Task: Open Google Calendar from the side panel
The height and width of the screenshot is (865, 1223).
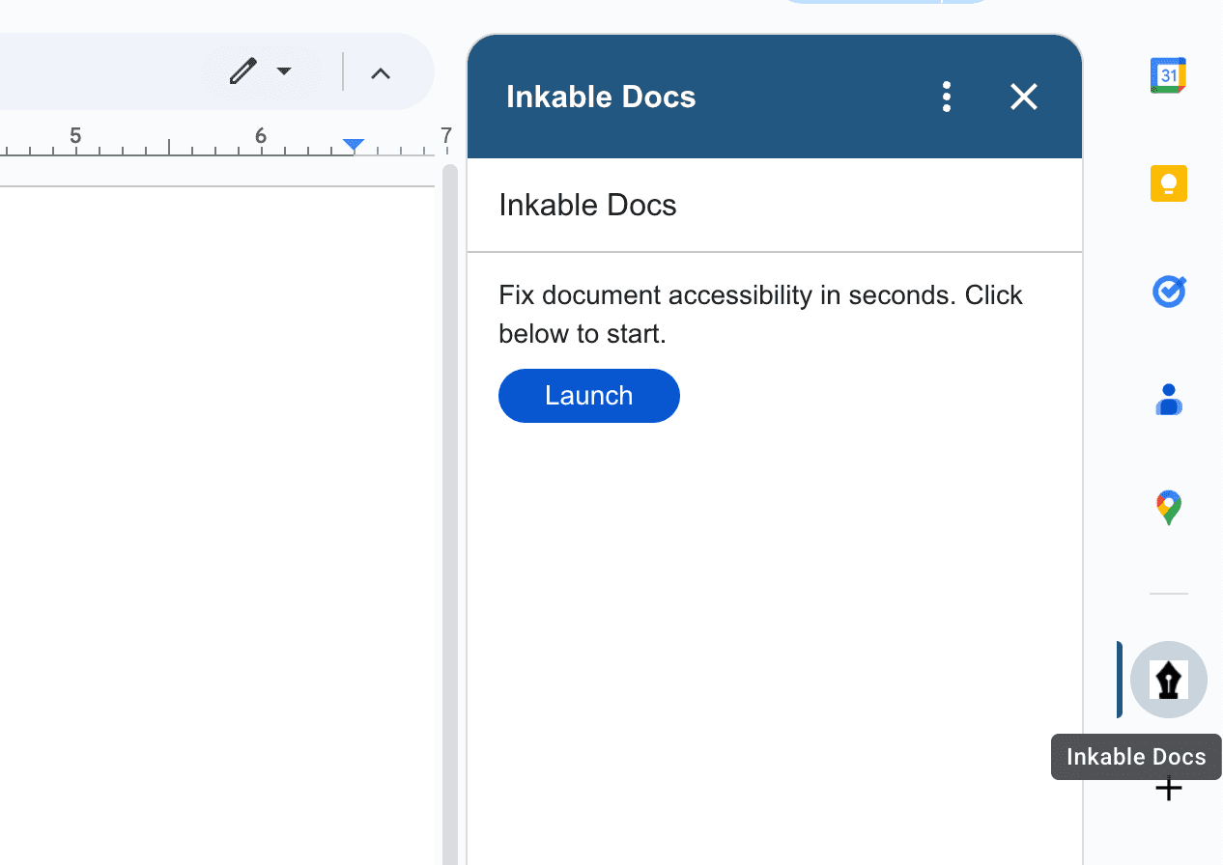Action: (x=1168, y=74)
